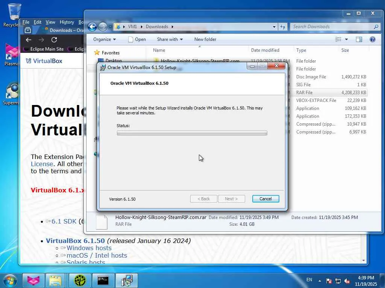The width and height of the screenshot is (385, 288).
Task: Select Favorites in the navigation pane
Action: click(x=111, y=52)
